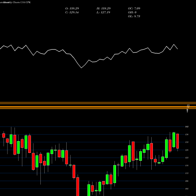Screen dimensions: 196x196
Task: Click the chart title 'Charts USA CPK'
Action: click(x=22, y=2)
